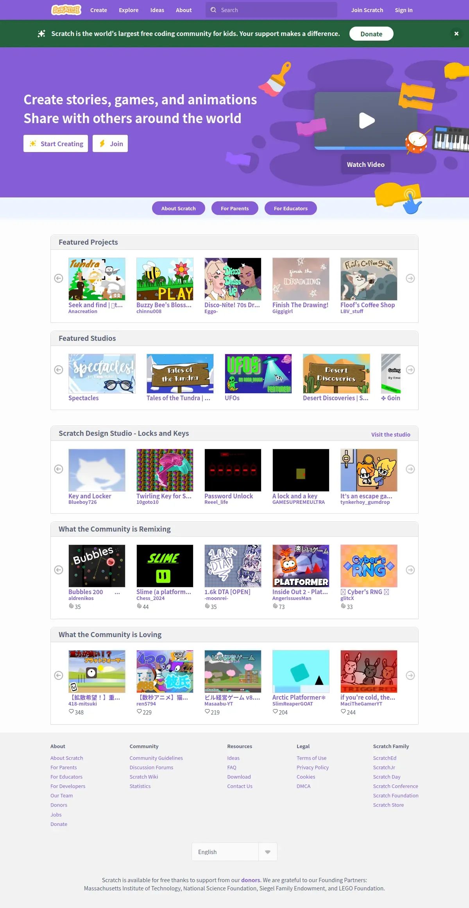
Task: Open Privacy Policy footer link
Action: pos(313,767)
